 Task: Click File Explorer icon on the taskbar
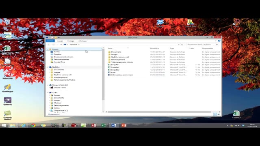[13, 125]
